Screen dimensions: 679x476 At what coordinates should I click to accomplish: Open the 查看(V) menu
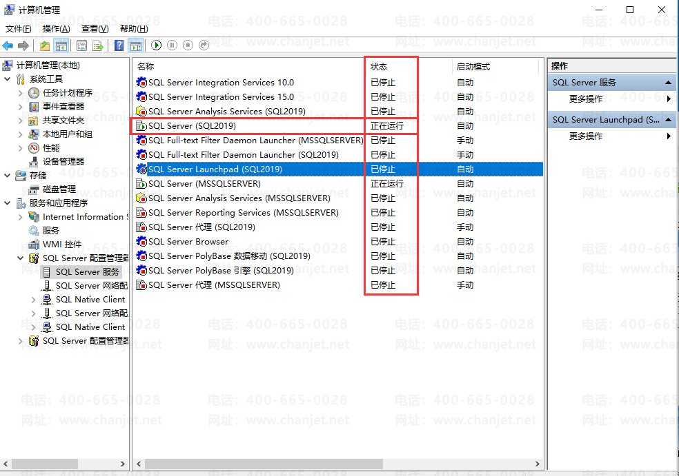(95, 29)
